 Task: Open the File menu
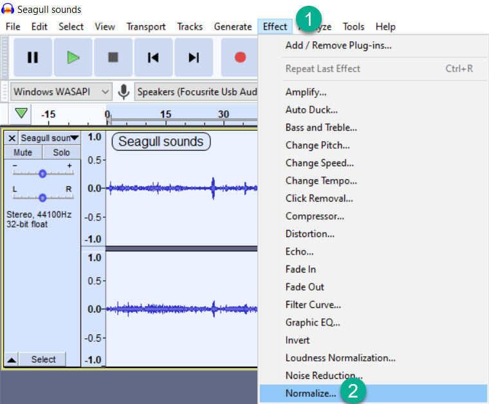coord(13,27)
